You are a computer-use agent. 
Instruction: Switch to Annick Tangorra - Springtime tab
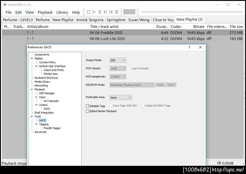(101, 20)
